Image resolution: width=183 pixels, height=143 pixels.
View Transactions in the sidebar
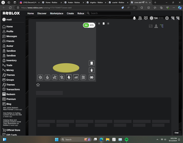(x=11, y=89)
